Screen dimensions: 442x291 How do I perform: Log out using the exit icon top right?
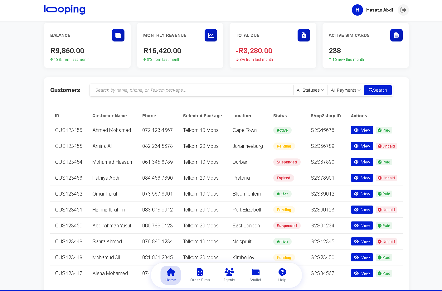point(403,10)
